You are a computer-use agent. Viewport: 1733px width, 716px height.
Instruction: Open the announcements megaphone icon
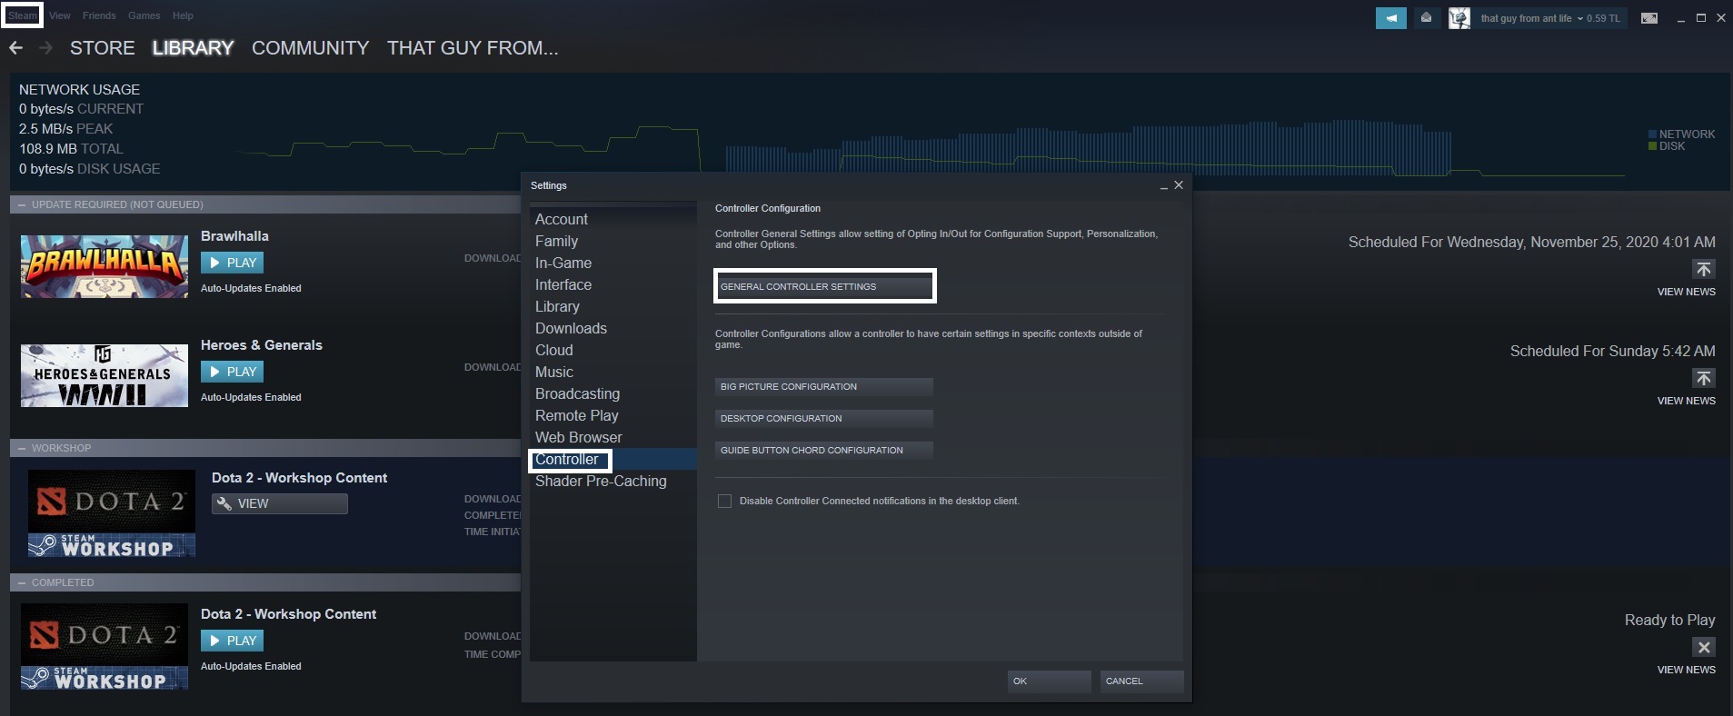point(1390,18)
